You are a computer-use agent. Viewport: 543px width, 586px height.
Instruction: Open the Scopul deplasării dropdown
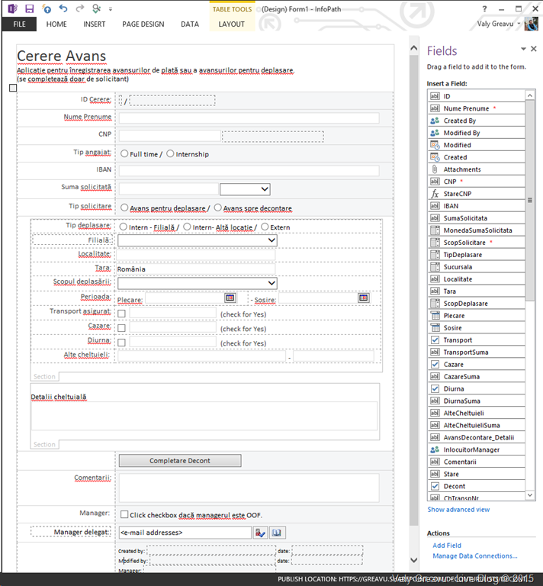272,283
